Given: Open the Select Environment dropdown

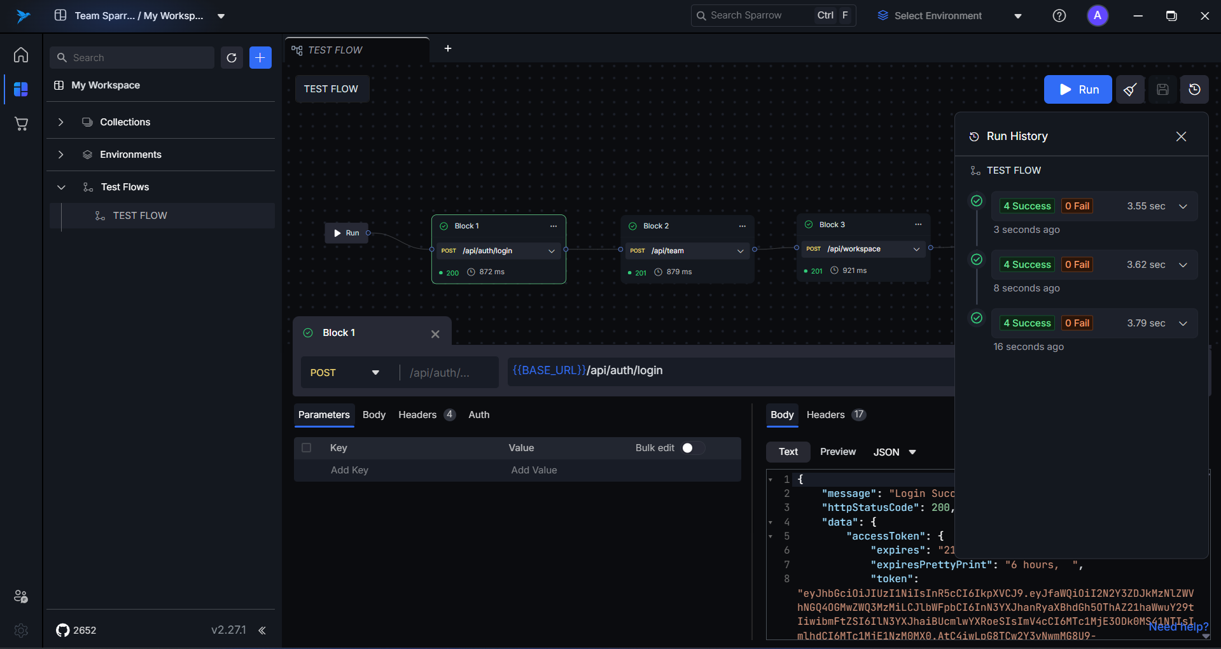Looking at the screenshot, I should click(x=951, y=16).
